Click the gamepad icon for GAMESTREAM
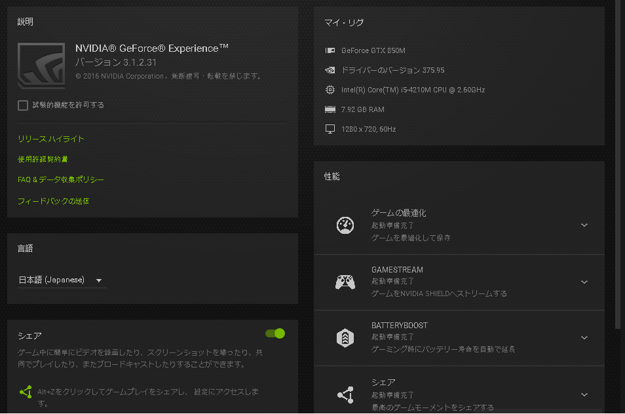The height and width of the screenshot is (414, 625). (345, 282)
